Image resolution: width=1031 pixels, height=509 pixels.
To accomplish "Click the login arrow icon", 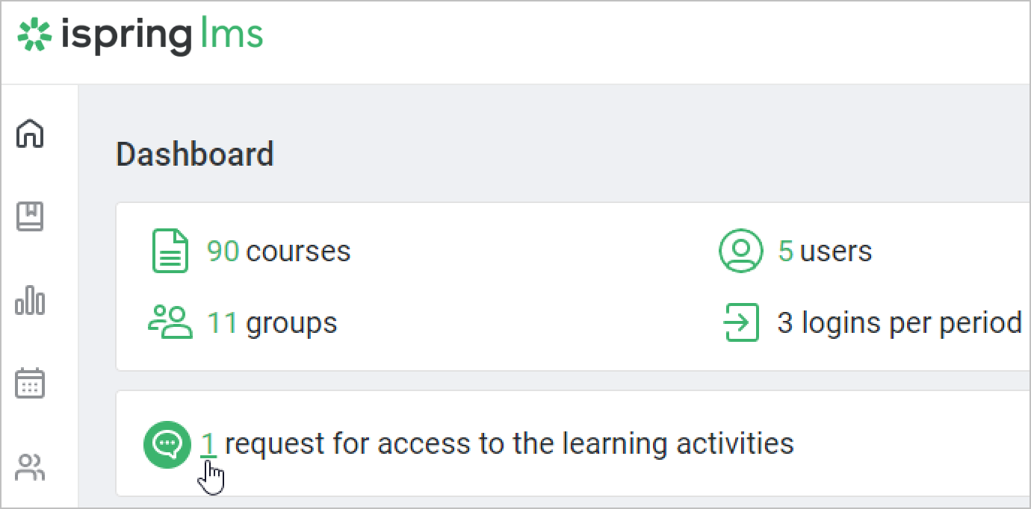I will tap(741, 322).
